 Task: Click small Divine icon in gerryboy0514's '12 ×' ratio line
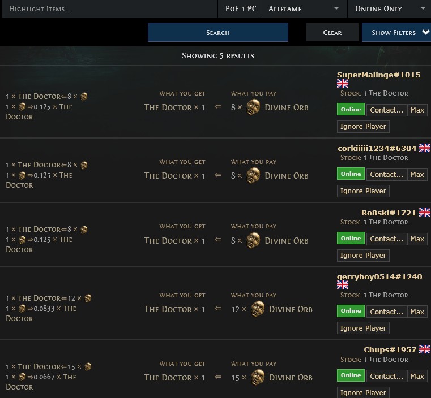point(88,298)
